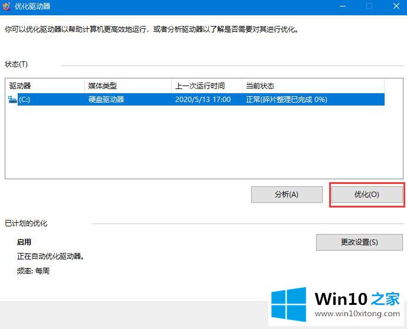
Task: Minimize the 优化驱动器 window
Action: click(x=342, y=6)
